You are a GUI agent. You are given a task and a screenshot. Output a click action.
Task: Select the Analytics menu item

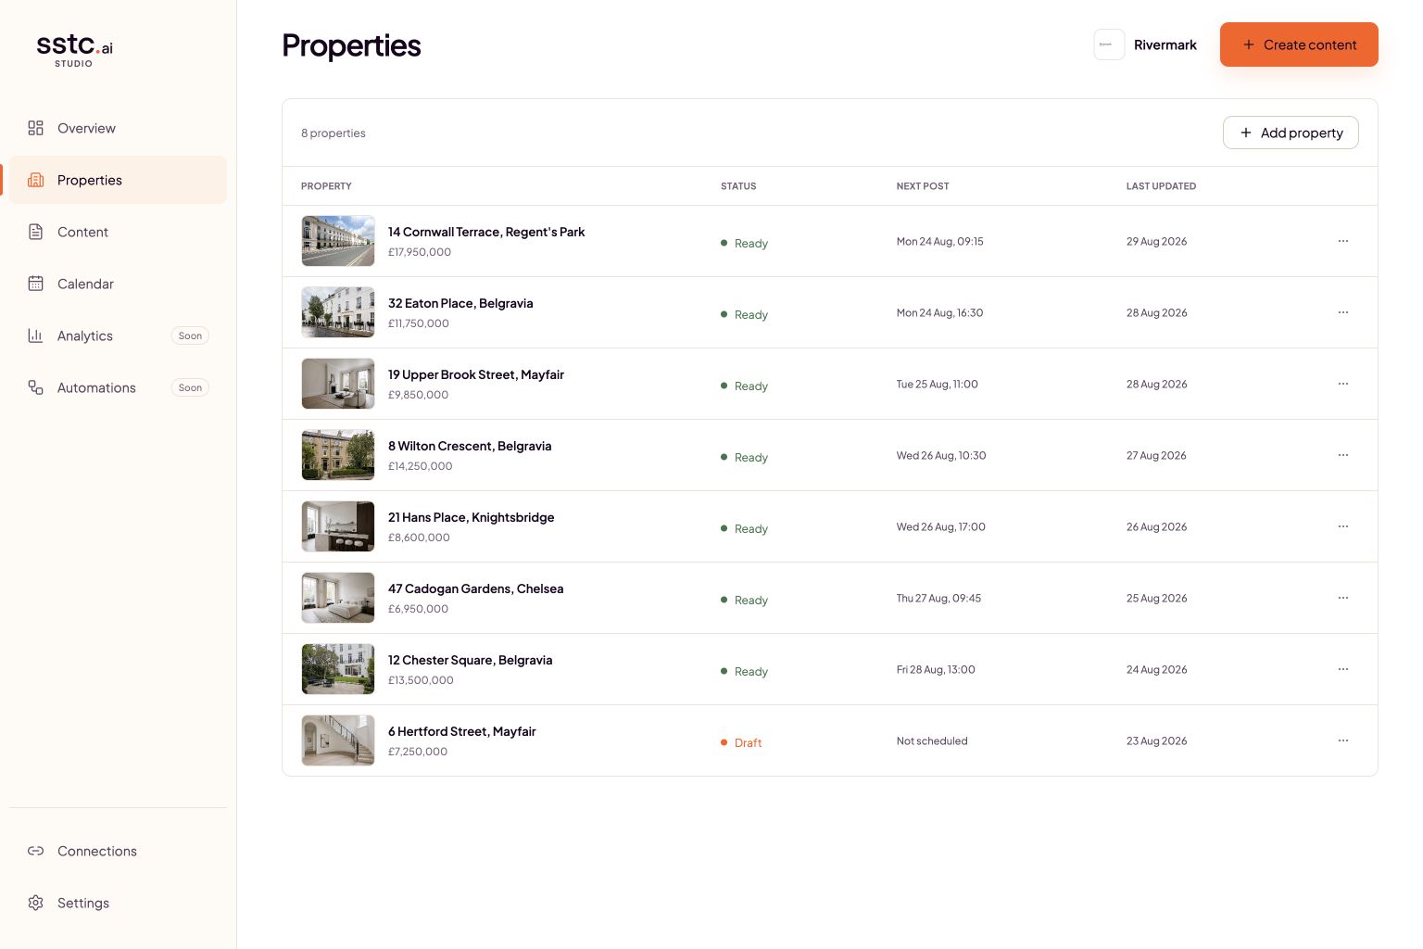pyautogui.click(x=119, y=335)
